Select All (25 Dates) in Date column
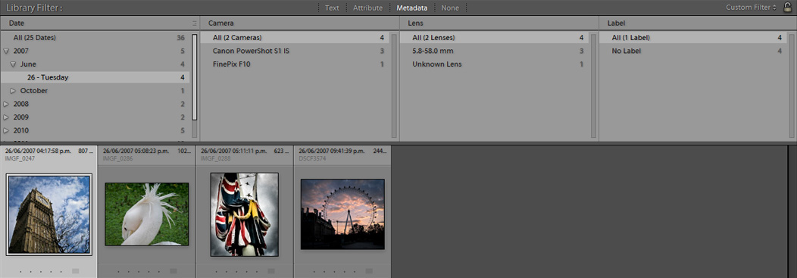Image resolution: width=797 pixels, height=278 pixels. pos(95,38)
